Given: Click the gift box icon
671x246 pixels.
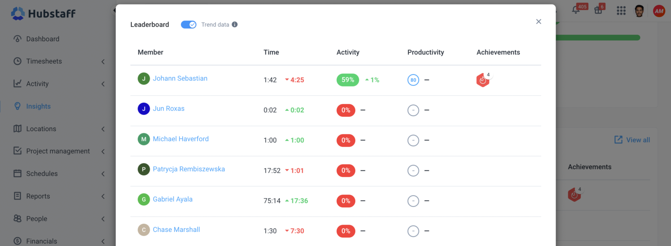Looking at the screenshot, I should tap(598, 10).
